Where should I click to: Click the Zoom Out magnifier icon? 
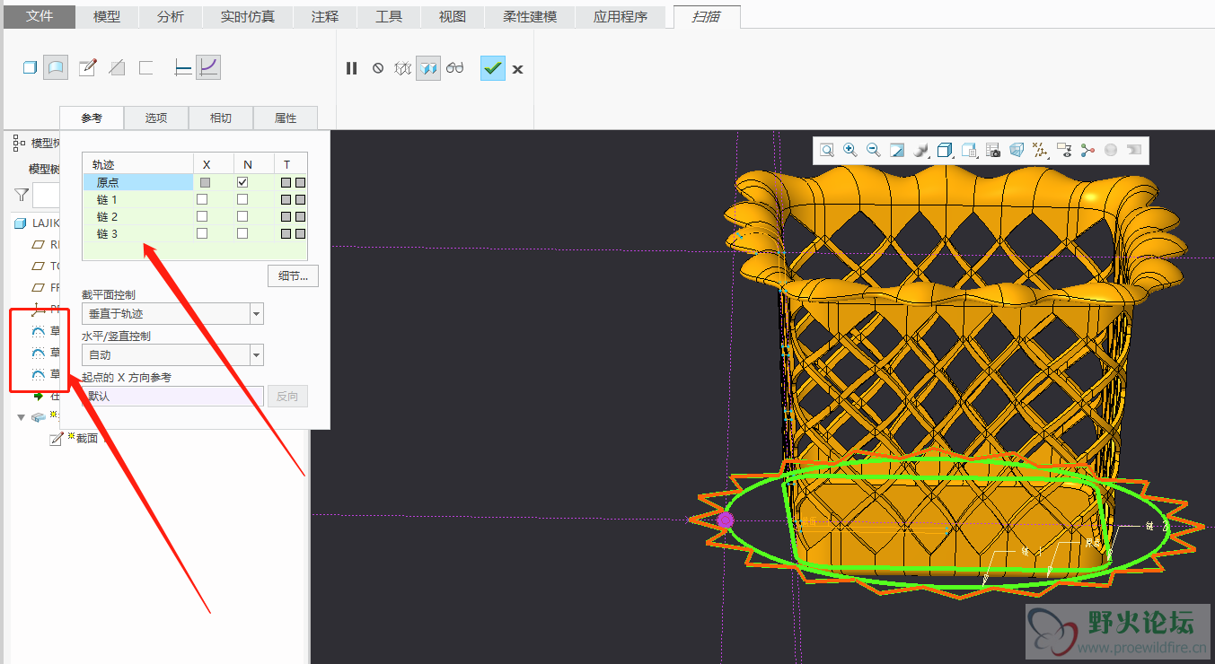[873, 151]
